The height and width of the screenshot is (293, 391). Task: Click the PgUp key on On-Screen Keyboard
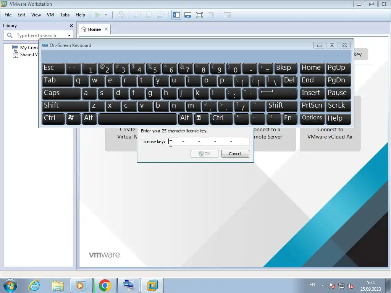tap(338, 68)
